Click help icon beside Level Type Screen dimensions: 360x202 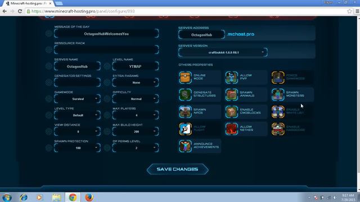tap(49, 115)
